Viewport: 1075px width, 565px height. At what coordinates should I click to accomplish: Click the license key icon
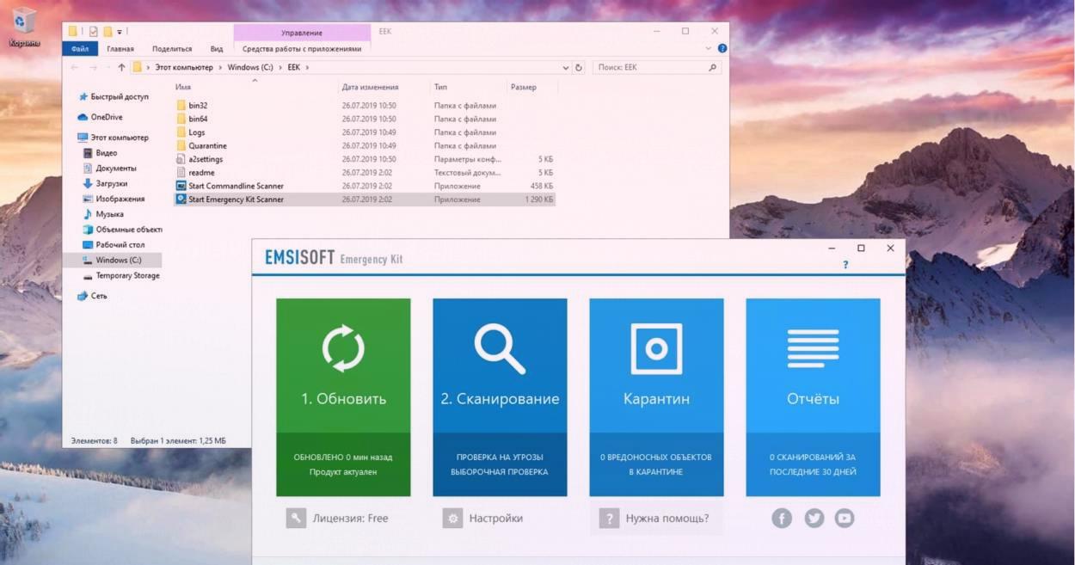[296, 518]
